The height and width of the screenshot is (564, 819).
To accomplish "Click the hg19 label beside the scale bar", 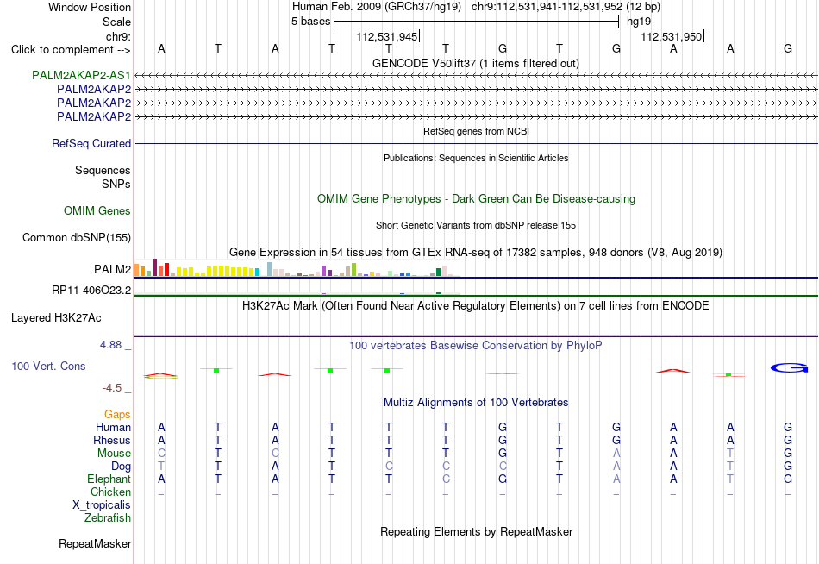I will pyautogui.click(x=639, y=22).
